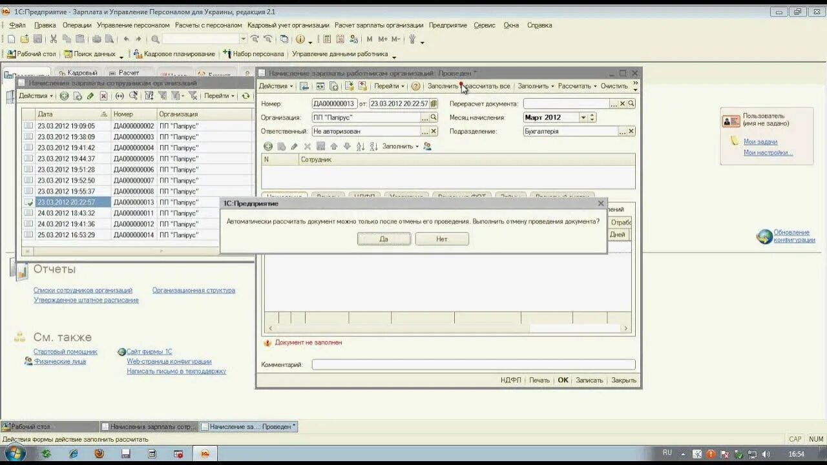The height and width of the screenshot is (465, 827).
Task: Open the Сервис menu
Action: coord(485,25)
